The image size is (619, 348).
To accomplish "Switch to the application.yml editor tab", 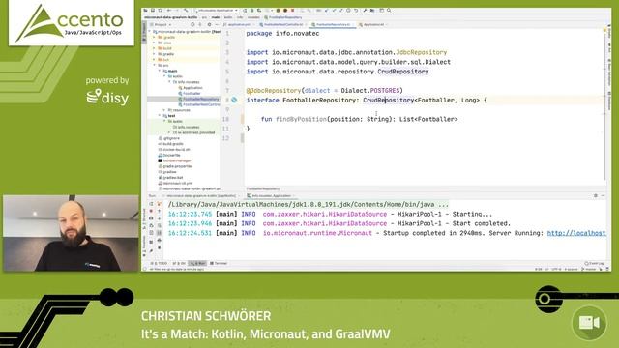I will click(240, 24).
